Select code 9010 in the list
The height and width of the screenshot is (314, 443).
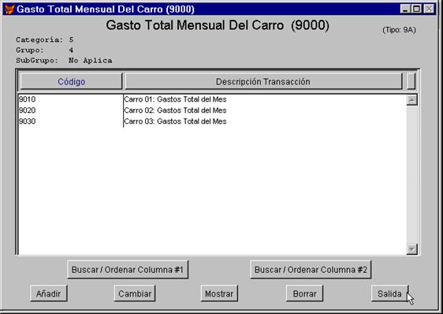pos(28,99)
